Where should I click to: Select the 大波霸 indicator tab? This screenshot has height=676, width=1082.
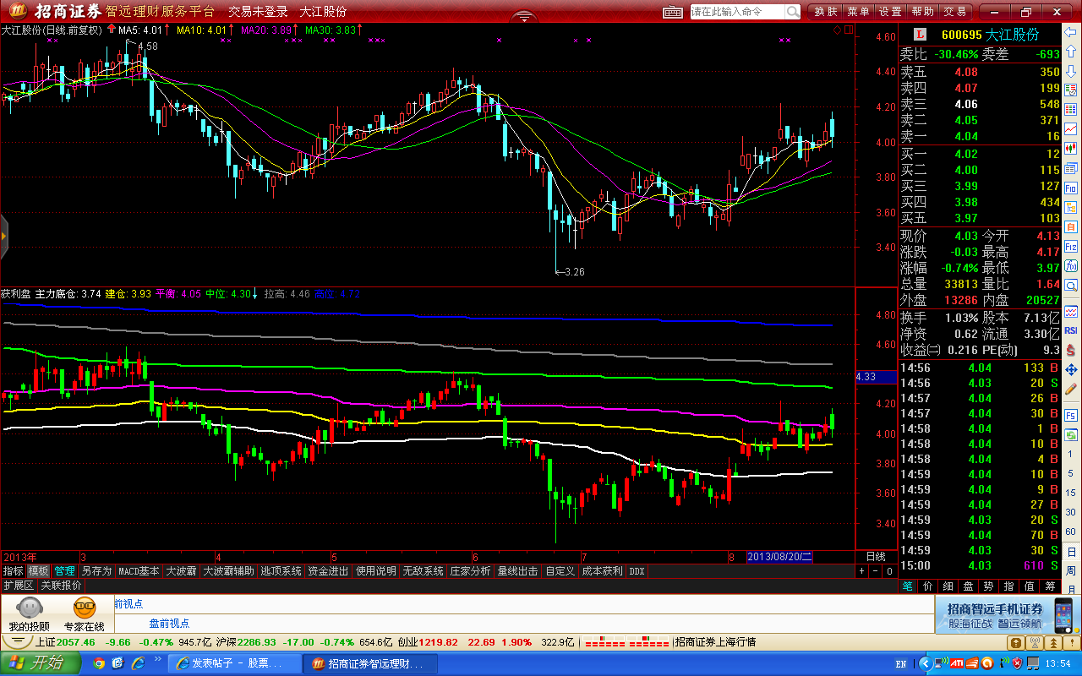(x=181, y=571)
